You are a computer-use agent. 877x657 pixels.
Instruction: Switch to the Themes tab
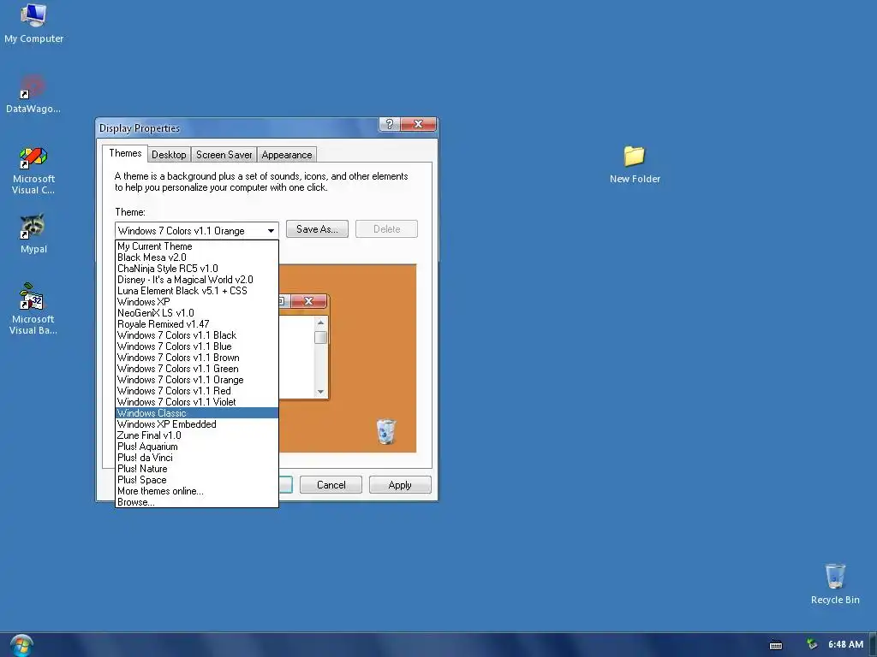pos(125,153)
